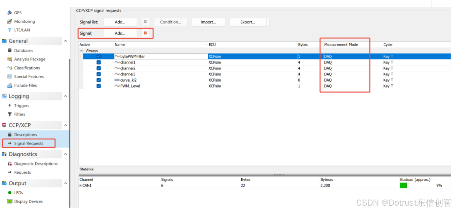
Task: Disable the channel3 signal checkbox
Action: [x=99, y=74]
